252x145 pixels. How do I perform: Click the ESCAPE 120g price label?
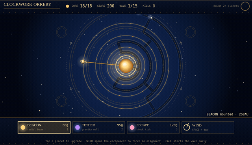(x=174, y=125)
